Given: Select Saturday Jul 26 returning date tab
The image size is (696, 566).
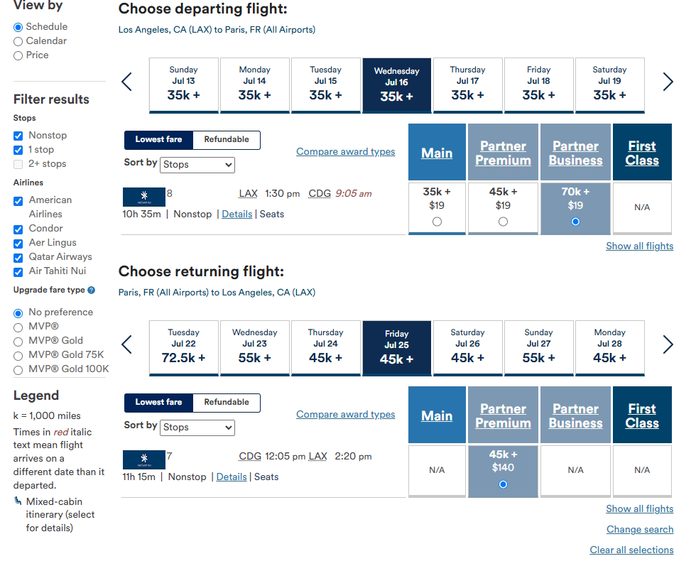Looking at the screenshot, I should [x=468, y=348].
